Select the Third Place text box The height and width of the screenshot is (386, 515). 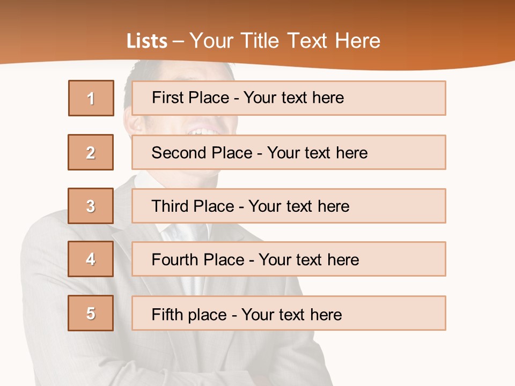[289, 206]
